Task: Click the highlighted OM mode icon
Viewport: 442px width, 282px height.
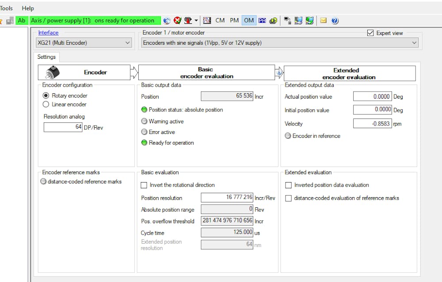Action: coord(248,20)
